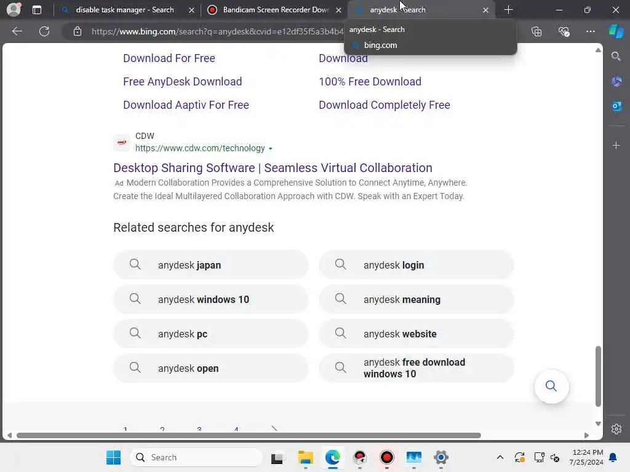Close the disable task manager tab
The height and width of the screenshot is (472, 630).
click(192, 10)
